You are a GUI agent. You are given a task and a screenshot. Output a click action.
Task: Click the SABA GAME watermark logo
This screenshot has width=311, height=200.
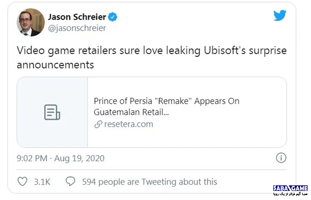point(291,188)
